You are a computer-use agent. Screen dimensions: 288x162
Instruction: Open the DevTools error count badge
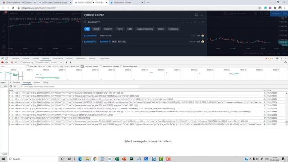click(267, 58)
